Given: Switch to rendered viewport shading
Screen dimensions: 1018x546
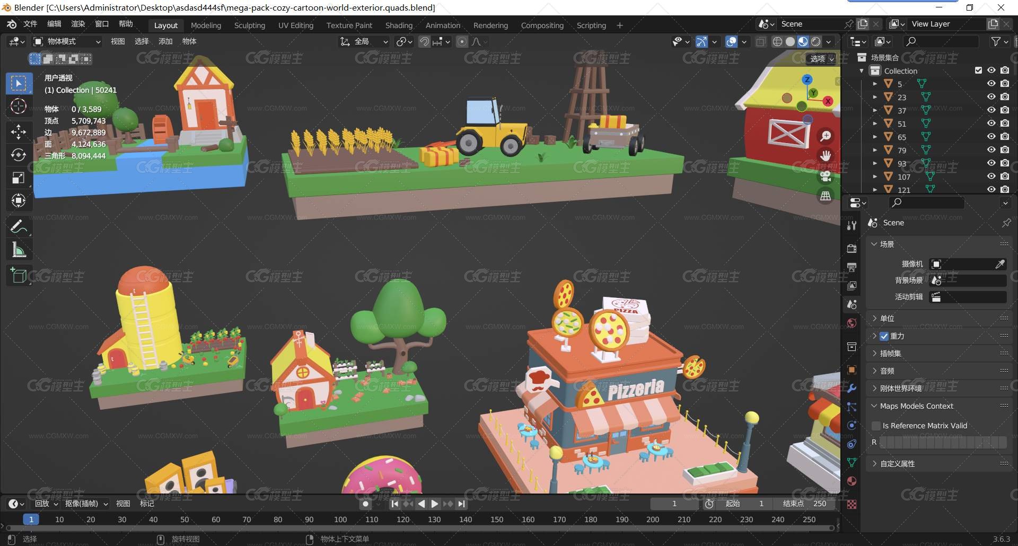Looking at the screenshot, I should tap(816, 41).
